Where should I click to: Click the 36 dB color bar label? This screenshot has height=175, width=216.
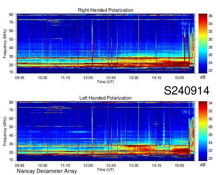click(x=210, y=16)
